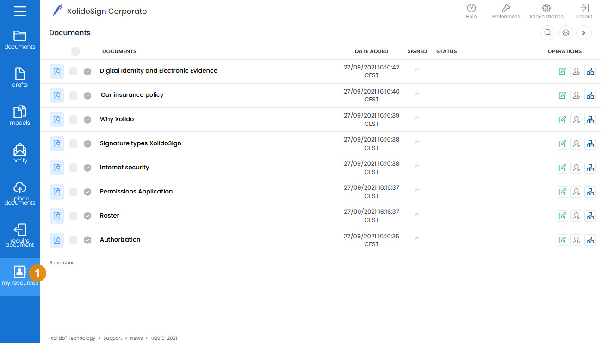Open PDF icon for Signature types XolidoSign

tap(57, 143)
